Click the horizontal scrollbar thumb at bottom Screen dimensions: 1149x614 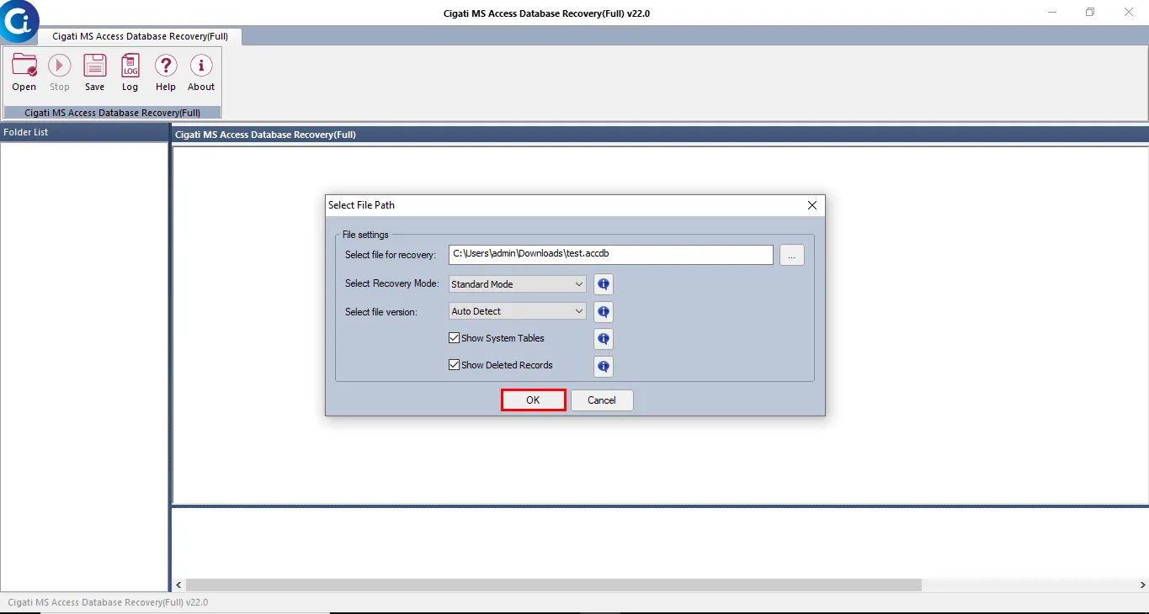pyautogui.click(x=554, y=585)
